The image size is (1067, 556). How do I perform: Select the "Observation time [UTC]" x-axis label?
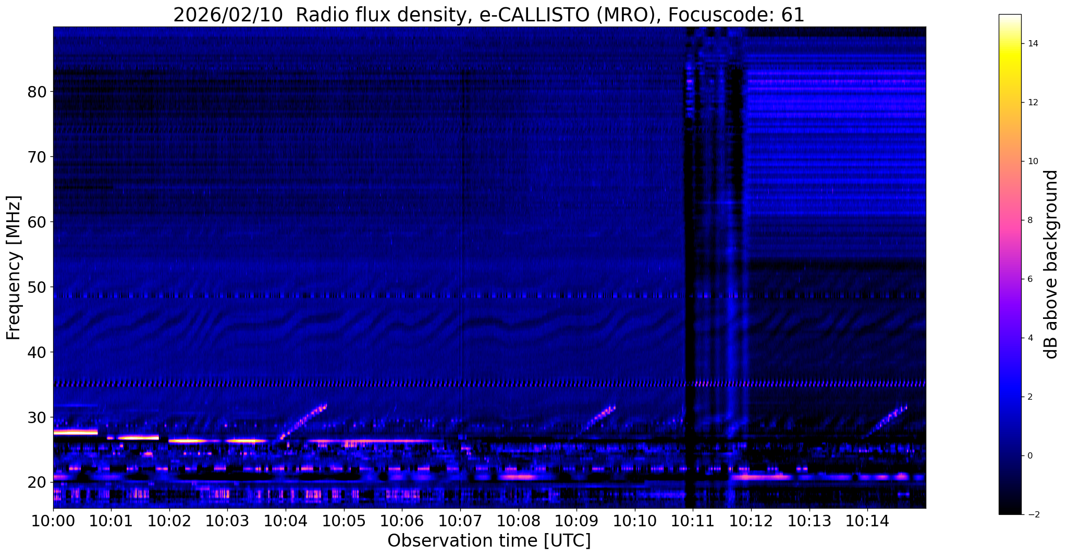coord(489,541)
